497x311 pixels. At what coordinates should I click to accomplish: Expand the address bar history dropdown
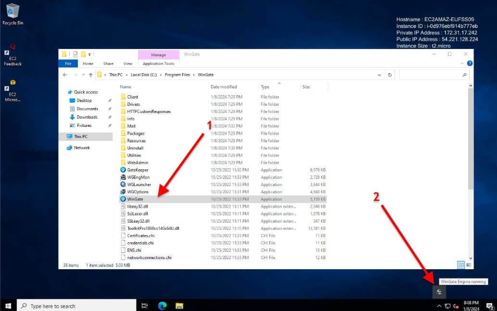[x=379, y=75]
